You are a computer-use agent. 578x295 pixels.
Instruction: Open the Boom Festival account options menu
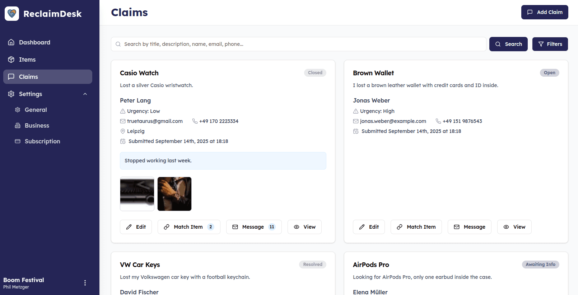pos(85,283)
